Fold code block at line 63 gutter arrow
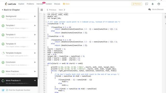This screenshot has width=166, height=93. 46,78
